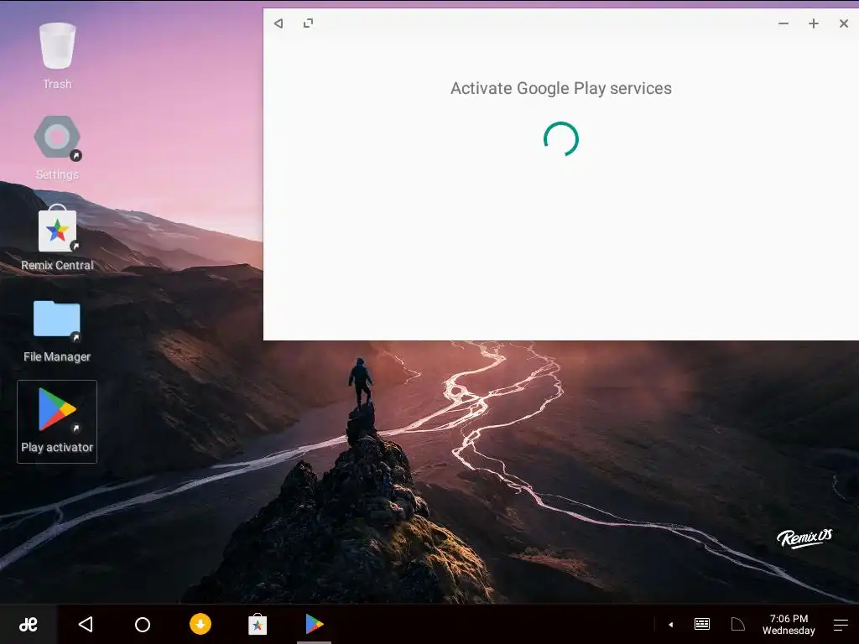
Task: Toggle the window fullscreen icon in the title bar
Action: [x=309, y=23]
